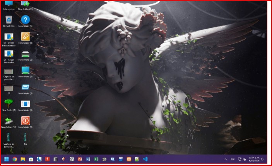Open the clock and date flyout

pyautogui.click(x=254, y=159)
